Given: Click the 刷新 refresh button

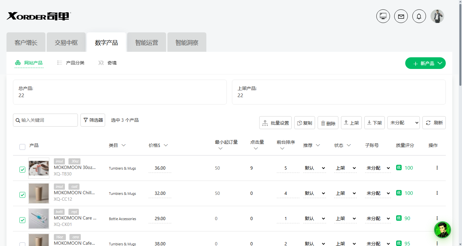Looking at the screenshot, I should click(x=434, y=123).
